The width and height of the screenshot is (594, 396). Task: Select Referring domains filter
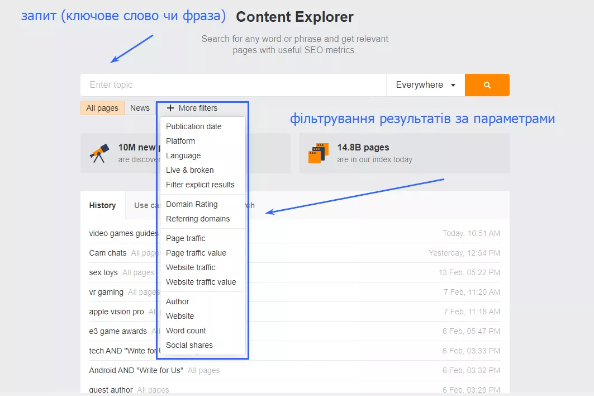[198, 219]
